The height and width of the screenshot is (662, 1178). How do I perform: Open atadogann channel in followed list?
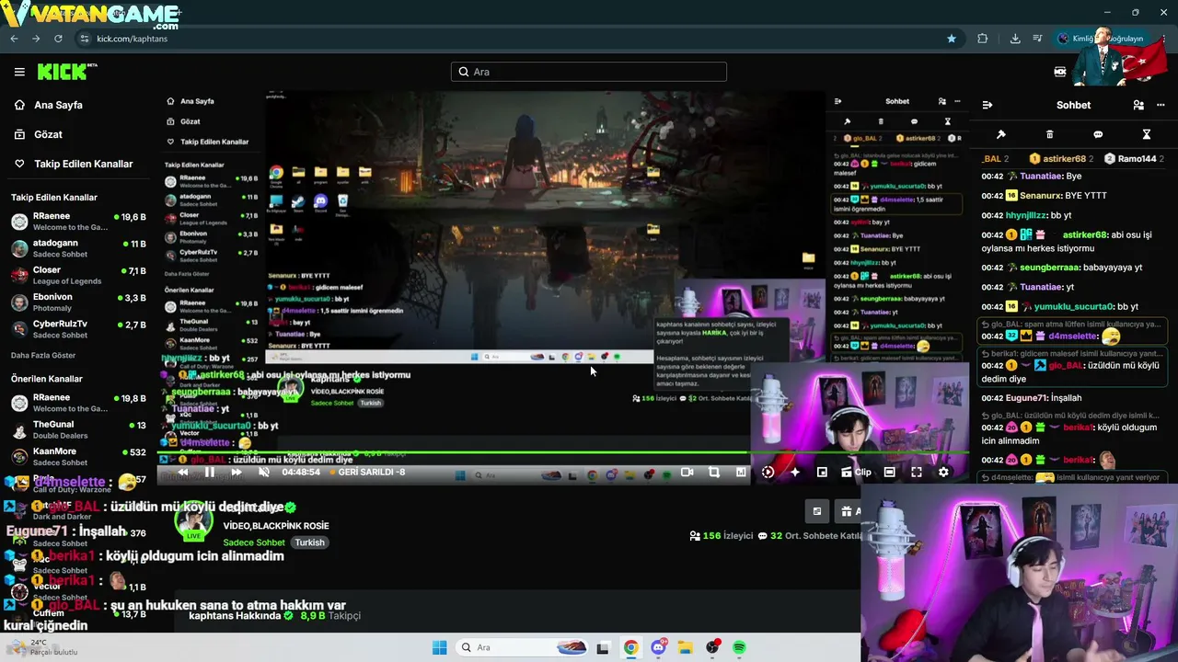tap(78, 248)
